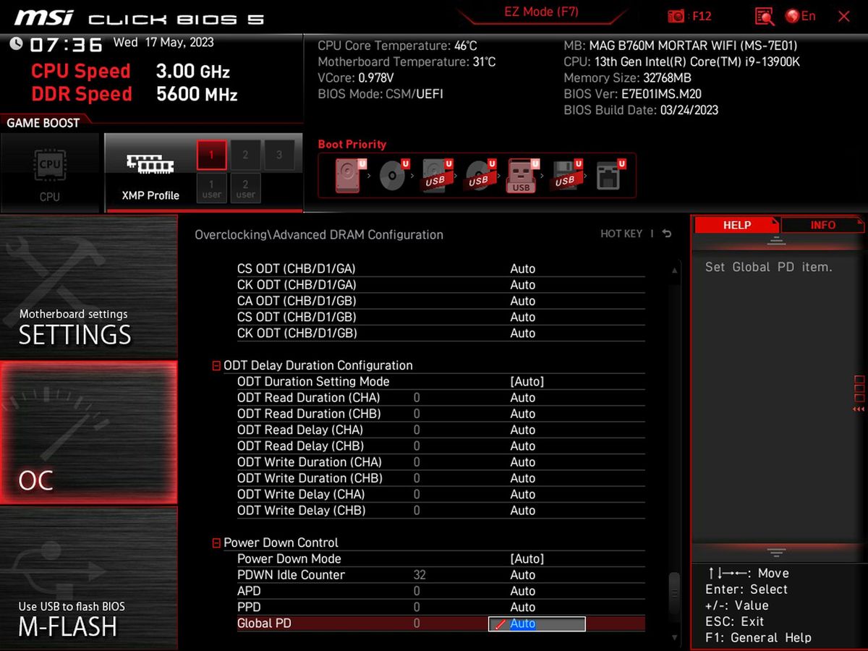Click the clock time 07:36
Viewport: 868px width, 651px height.
[x=67, y=45]
